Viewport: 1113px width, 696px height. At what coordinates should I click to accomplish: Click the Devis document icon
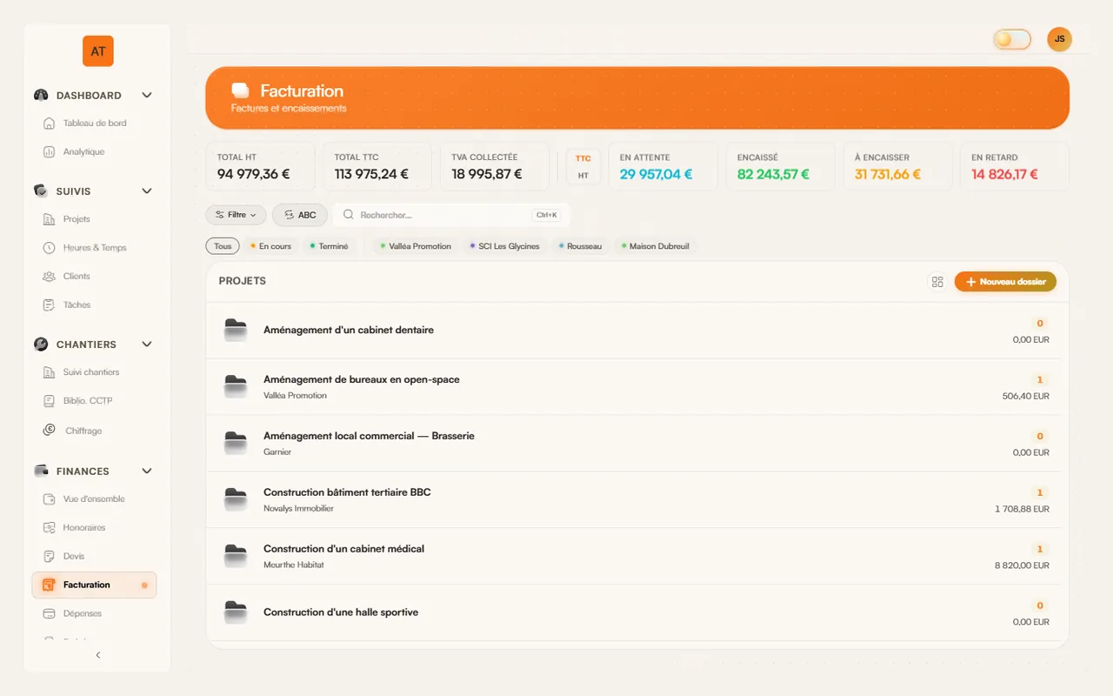click(49, 557)
